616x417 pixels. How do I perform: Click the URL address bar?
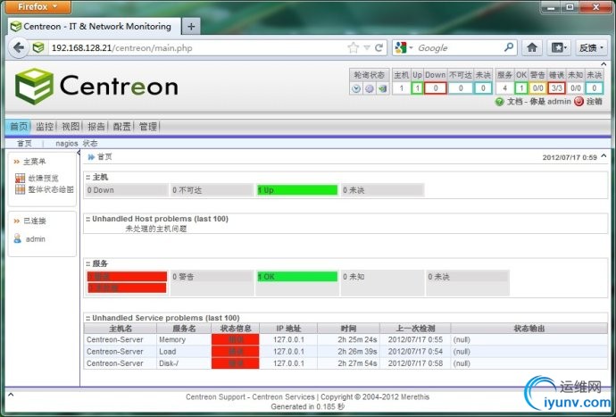[196, 48]
